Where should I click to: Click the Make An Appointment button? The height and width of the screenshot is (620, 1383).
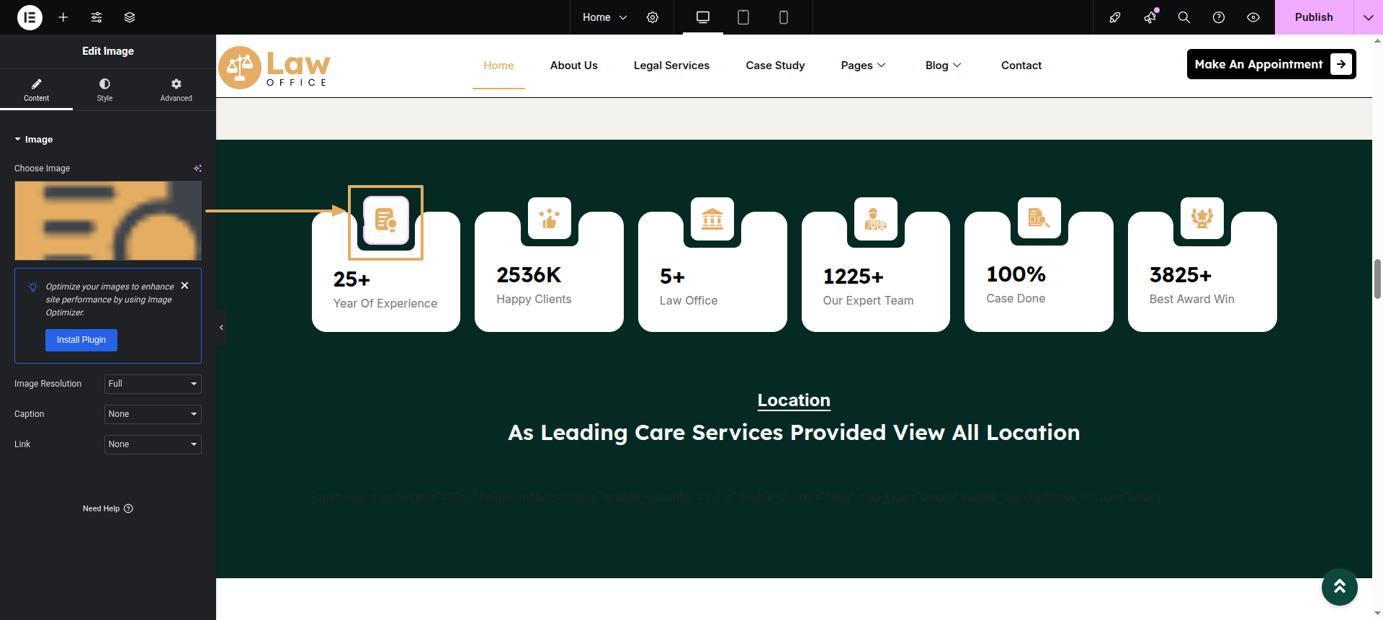pos(1271,64)
